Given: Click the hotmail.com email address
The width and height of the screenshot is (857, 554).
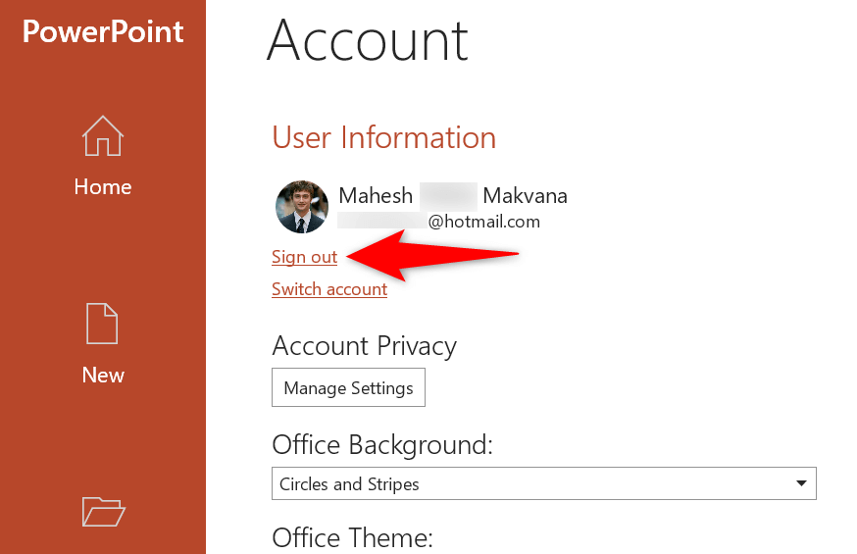Looking at the screenshot, I should (x=483, y=222).
